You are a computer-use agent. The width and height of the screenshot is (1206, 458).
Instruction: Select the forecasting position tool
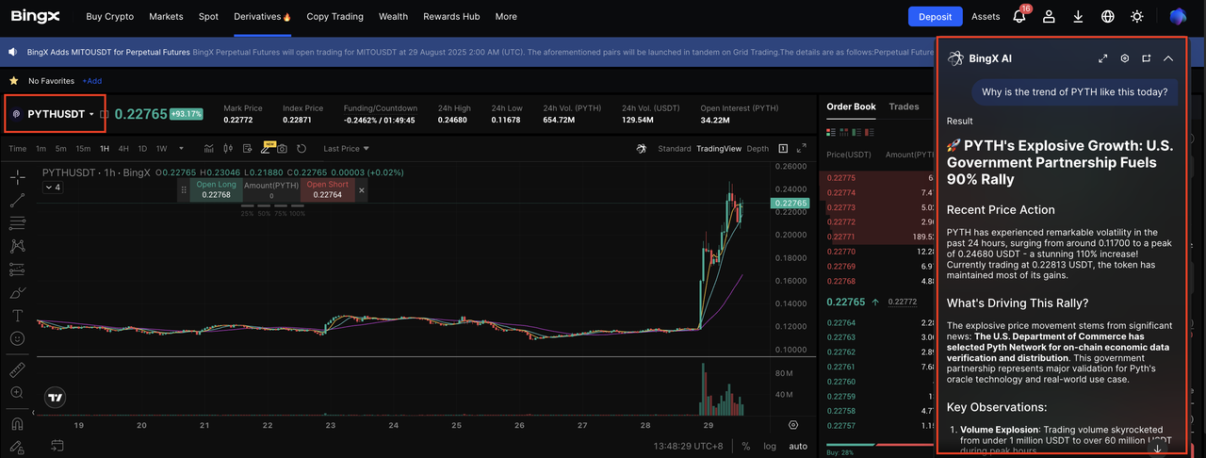click(17, 270)
